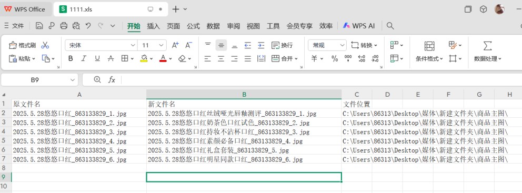522x193 pixels.
Task: Switch to the Formulas (公式) tab
Action: tap(193, 26)
